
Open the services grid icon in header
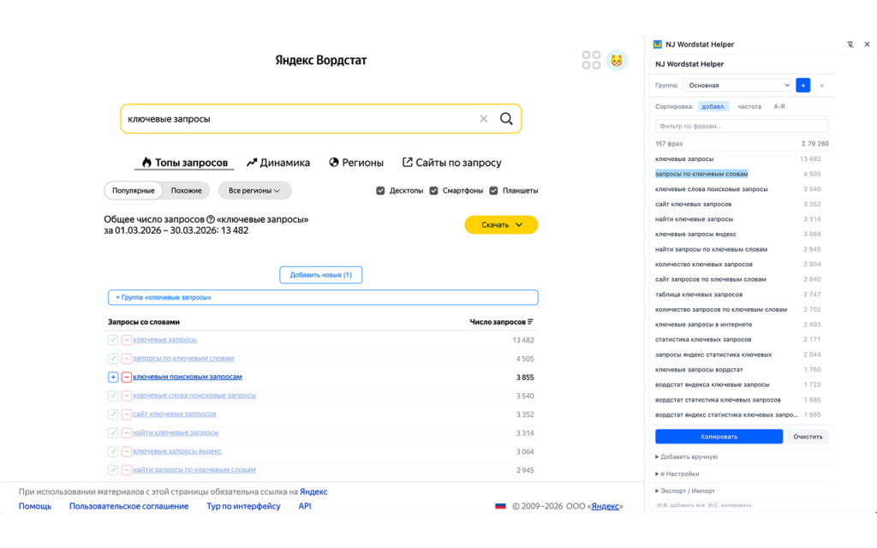click(x=591, y=60)
